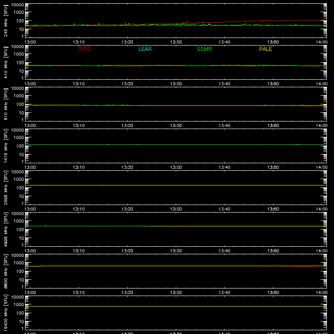Click the 10 tick on the 410 MHz axis
Screen dimensions: 334x334
(21, 71)
